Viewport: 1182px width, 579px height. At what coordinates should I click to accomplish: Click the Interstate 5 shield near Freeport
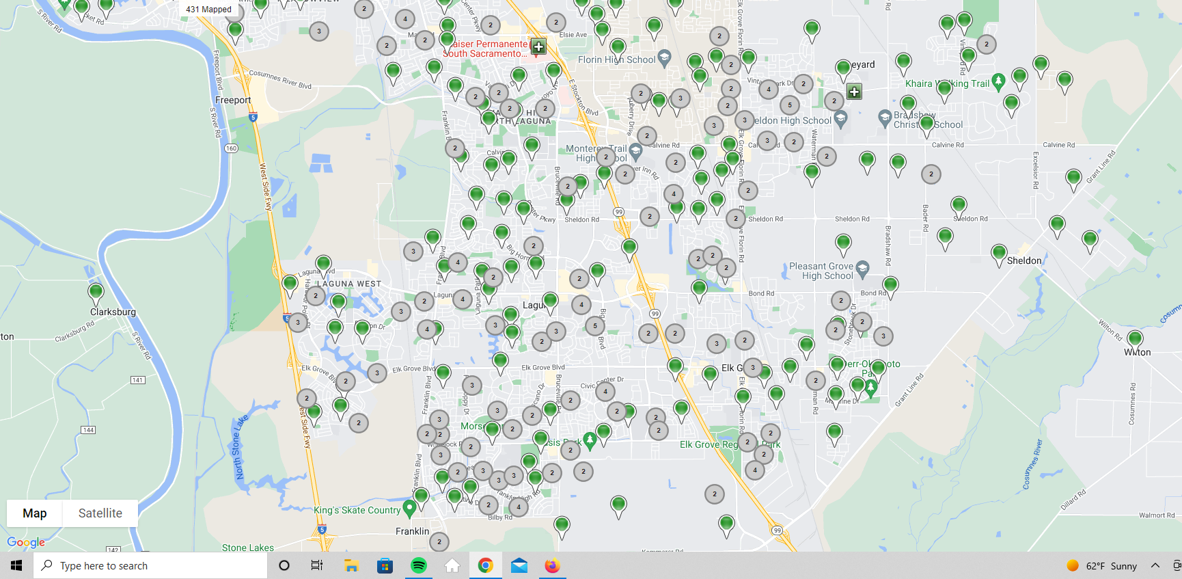(x=253, y=118)
